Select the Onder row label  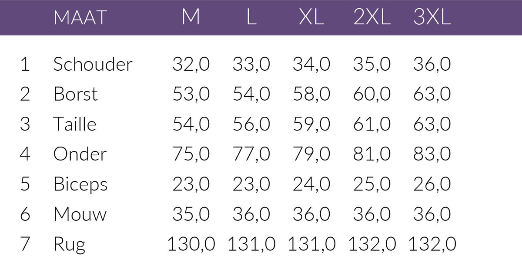(80, 154)
